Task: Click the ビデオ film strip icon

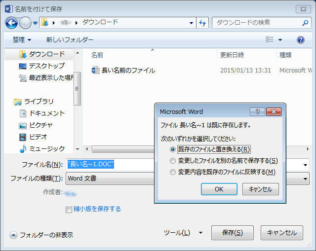Action: (23, 137)
